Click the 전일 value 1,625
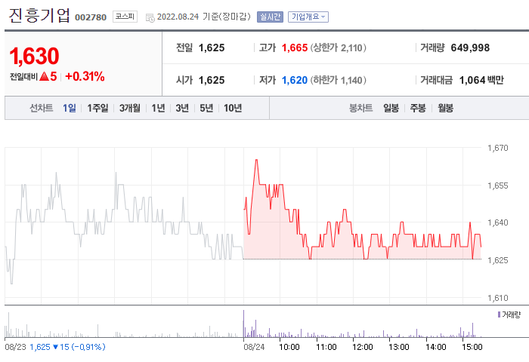Viewport: 529px width, 362px height. click(212, 48)
